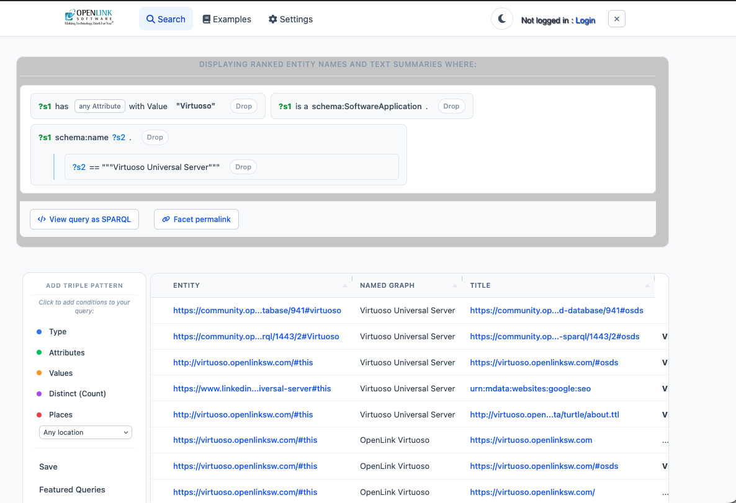Click the Login link
This screenshot has height=503, width=736.
pyautogui.click(x=585, y=20)
